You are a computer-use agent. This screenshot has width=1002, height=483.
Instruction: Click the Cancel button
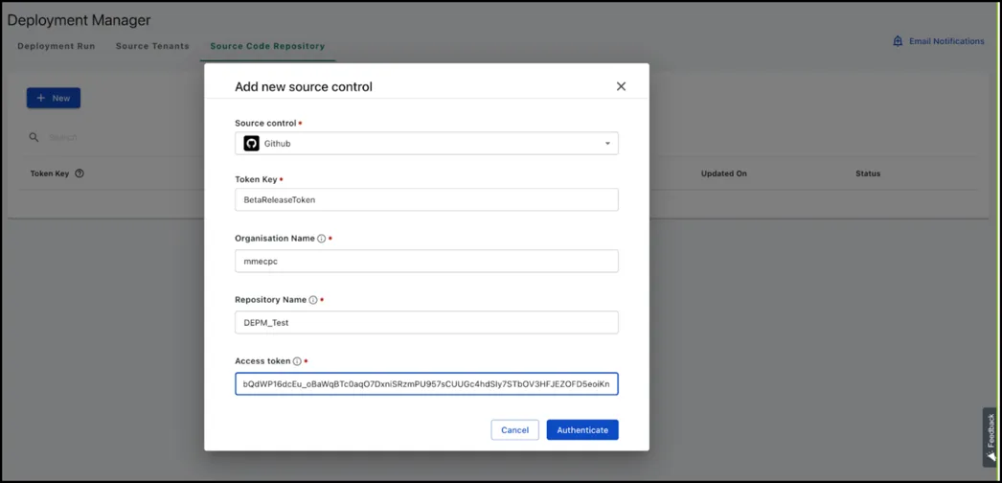tap(515, 430)
